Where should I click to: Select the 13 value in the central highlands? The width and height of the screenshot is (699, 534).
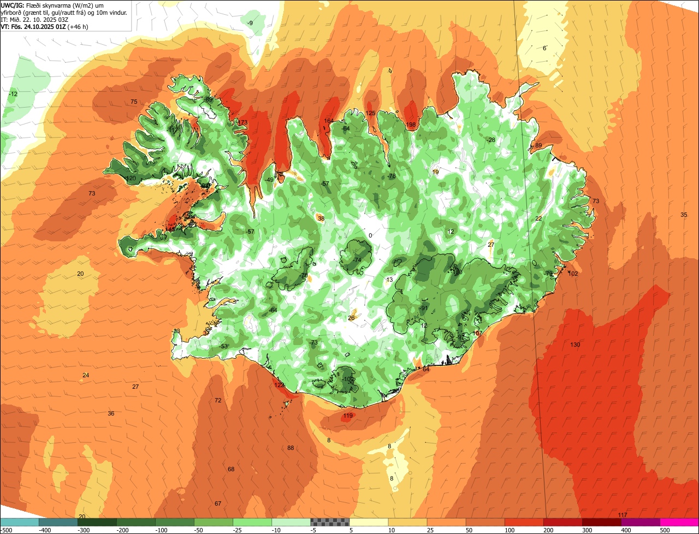(389, 280)
